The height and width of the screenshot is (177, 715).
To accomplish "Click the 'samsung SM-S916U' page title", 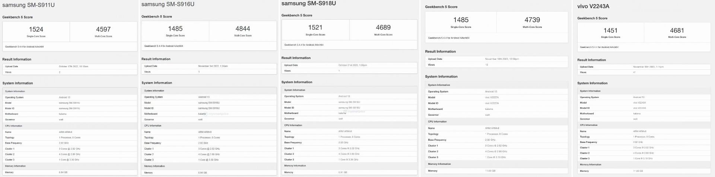I will 168,4.
